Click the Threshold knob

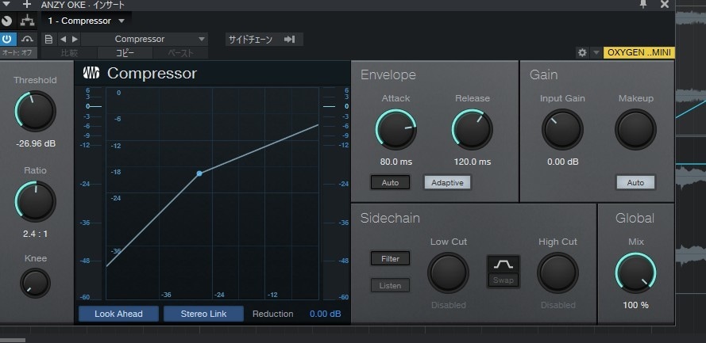click(x=35, y=111)
